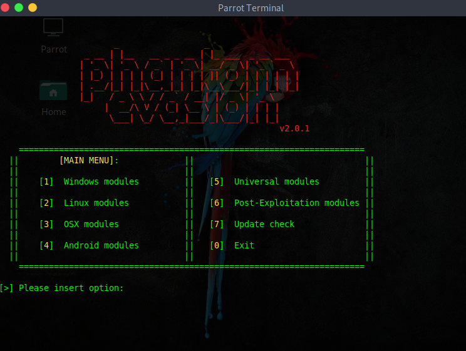The height and width of the screenshot is (351, 466).
Task: Click the [0] option number
Action: click(216, 245)
